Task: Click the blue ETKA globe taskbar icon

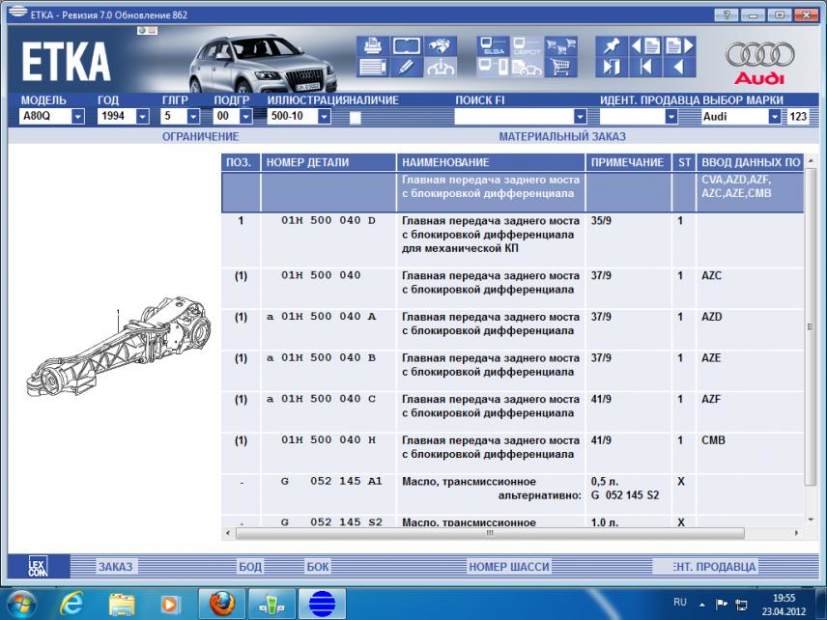Action: 323,603
